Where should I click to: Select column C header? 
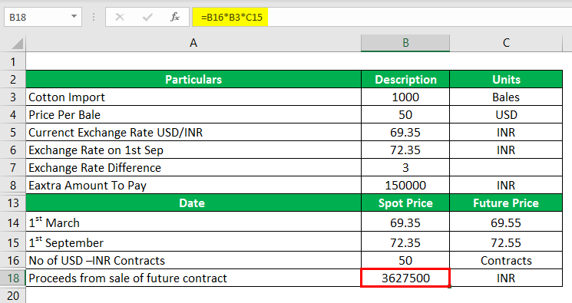tap(506, 43)
